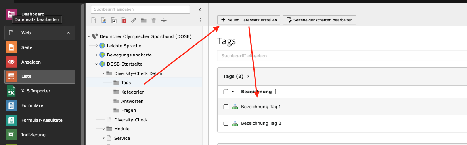Open the XLS Importer module
This screenshot has width=467, height=145.
(40, 91)
